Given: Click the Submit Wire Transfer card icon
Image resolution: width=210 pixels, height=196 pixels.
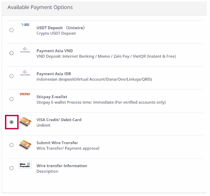Looking at the screenshot, I should click(x=25, y=145).
